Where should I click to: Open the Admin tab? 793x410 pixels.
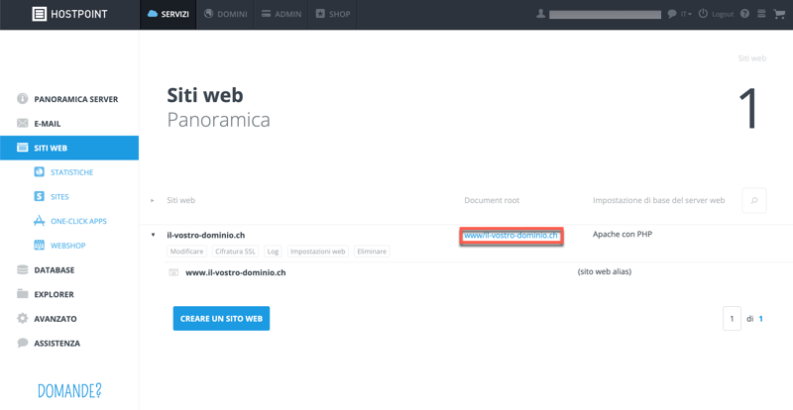pos(282,14)
